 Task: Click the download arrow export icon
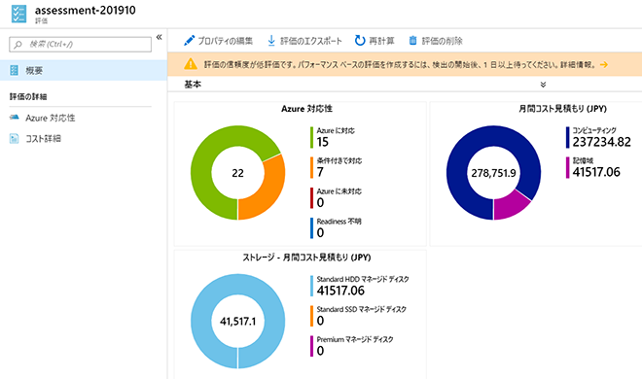[271, 41]
